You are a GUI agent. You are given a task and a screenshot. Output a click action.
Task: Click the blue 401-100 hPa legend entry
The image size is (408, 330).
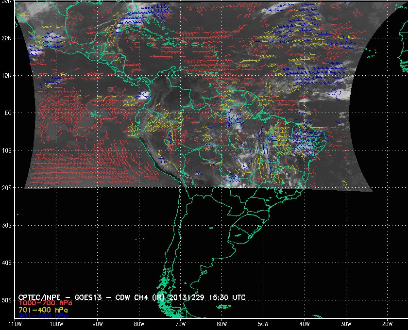pos(43,315)
